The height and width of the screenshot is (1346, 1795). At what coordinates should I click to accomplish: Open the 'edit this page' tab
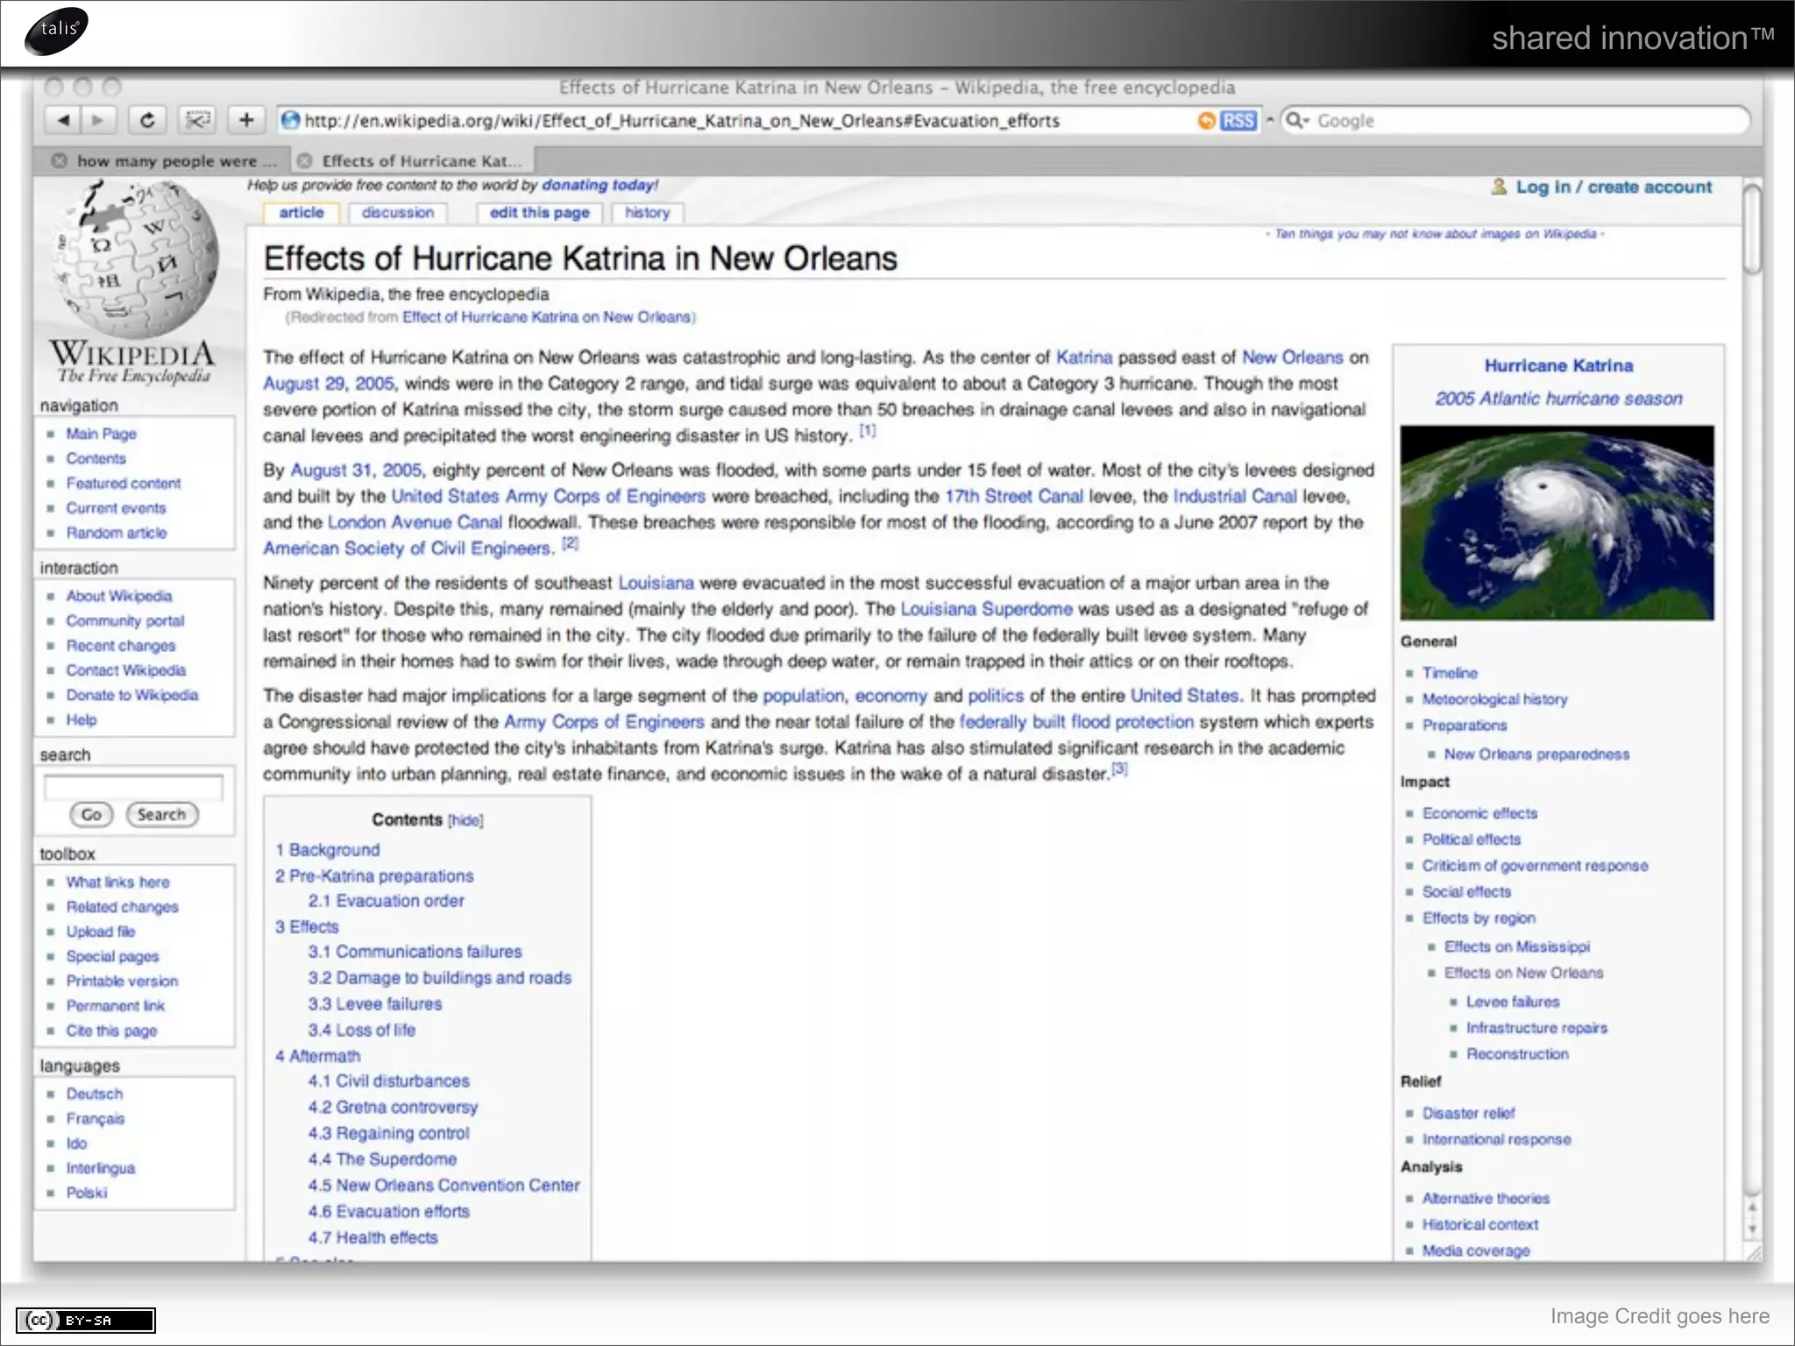tap(539, 213)
